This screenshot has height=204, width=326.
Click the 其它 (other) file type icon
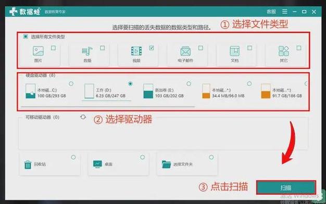pos(284,51)
